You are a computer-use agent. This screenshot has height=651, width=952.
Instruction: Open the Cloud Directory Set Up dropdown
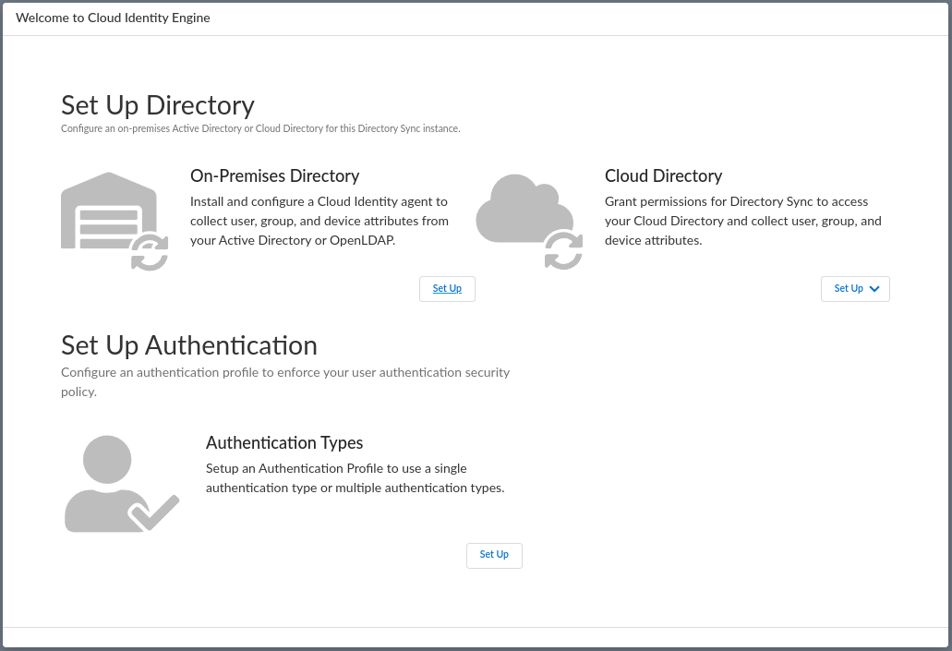[x=855, y=288]
